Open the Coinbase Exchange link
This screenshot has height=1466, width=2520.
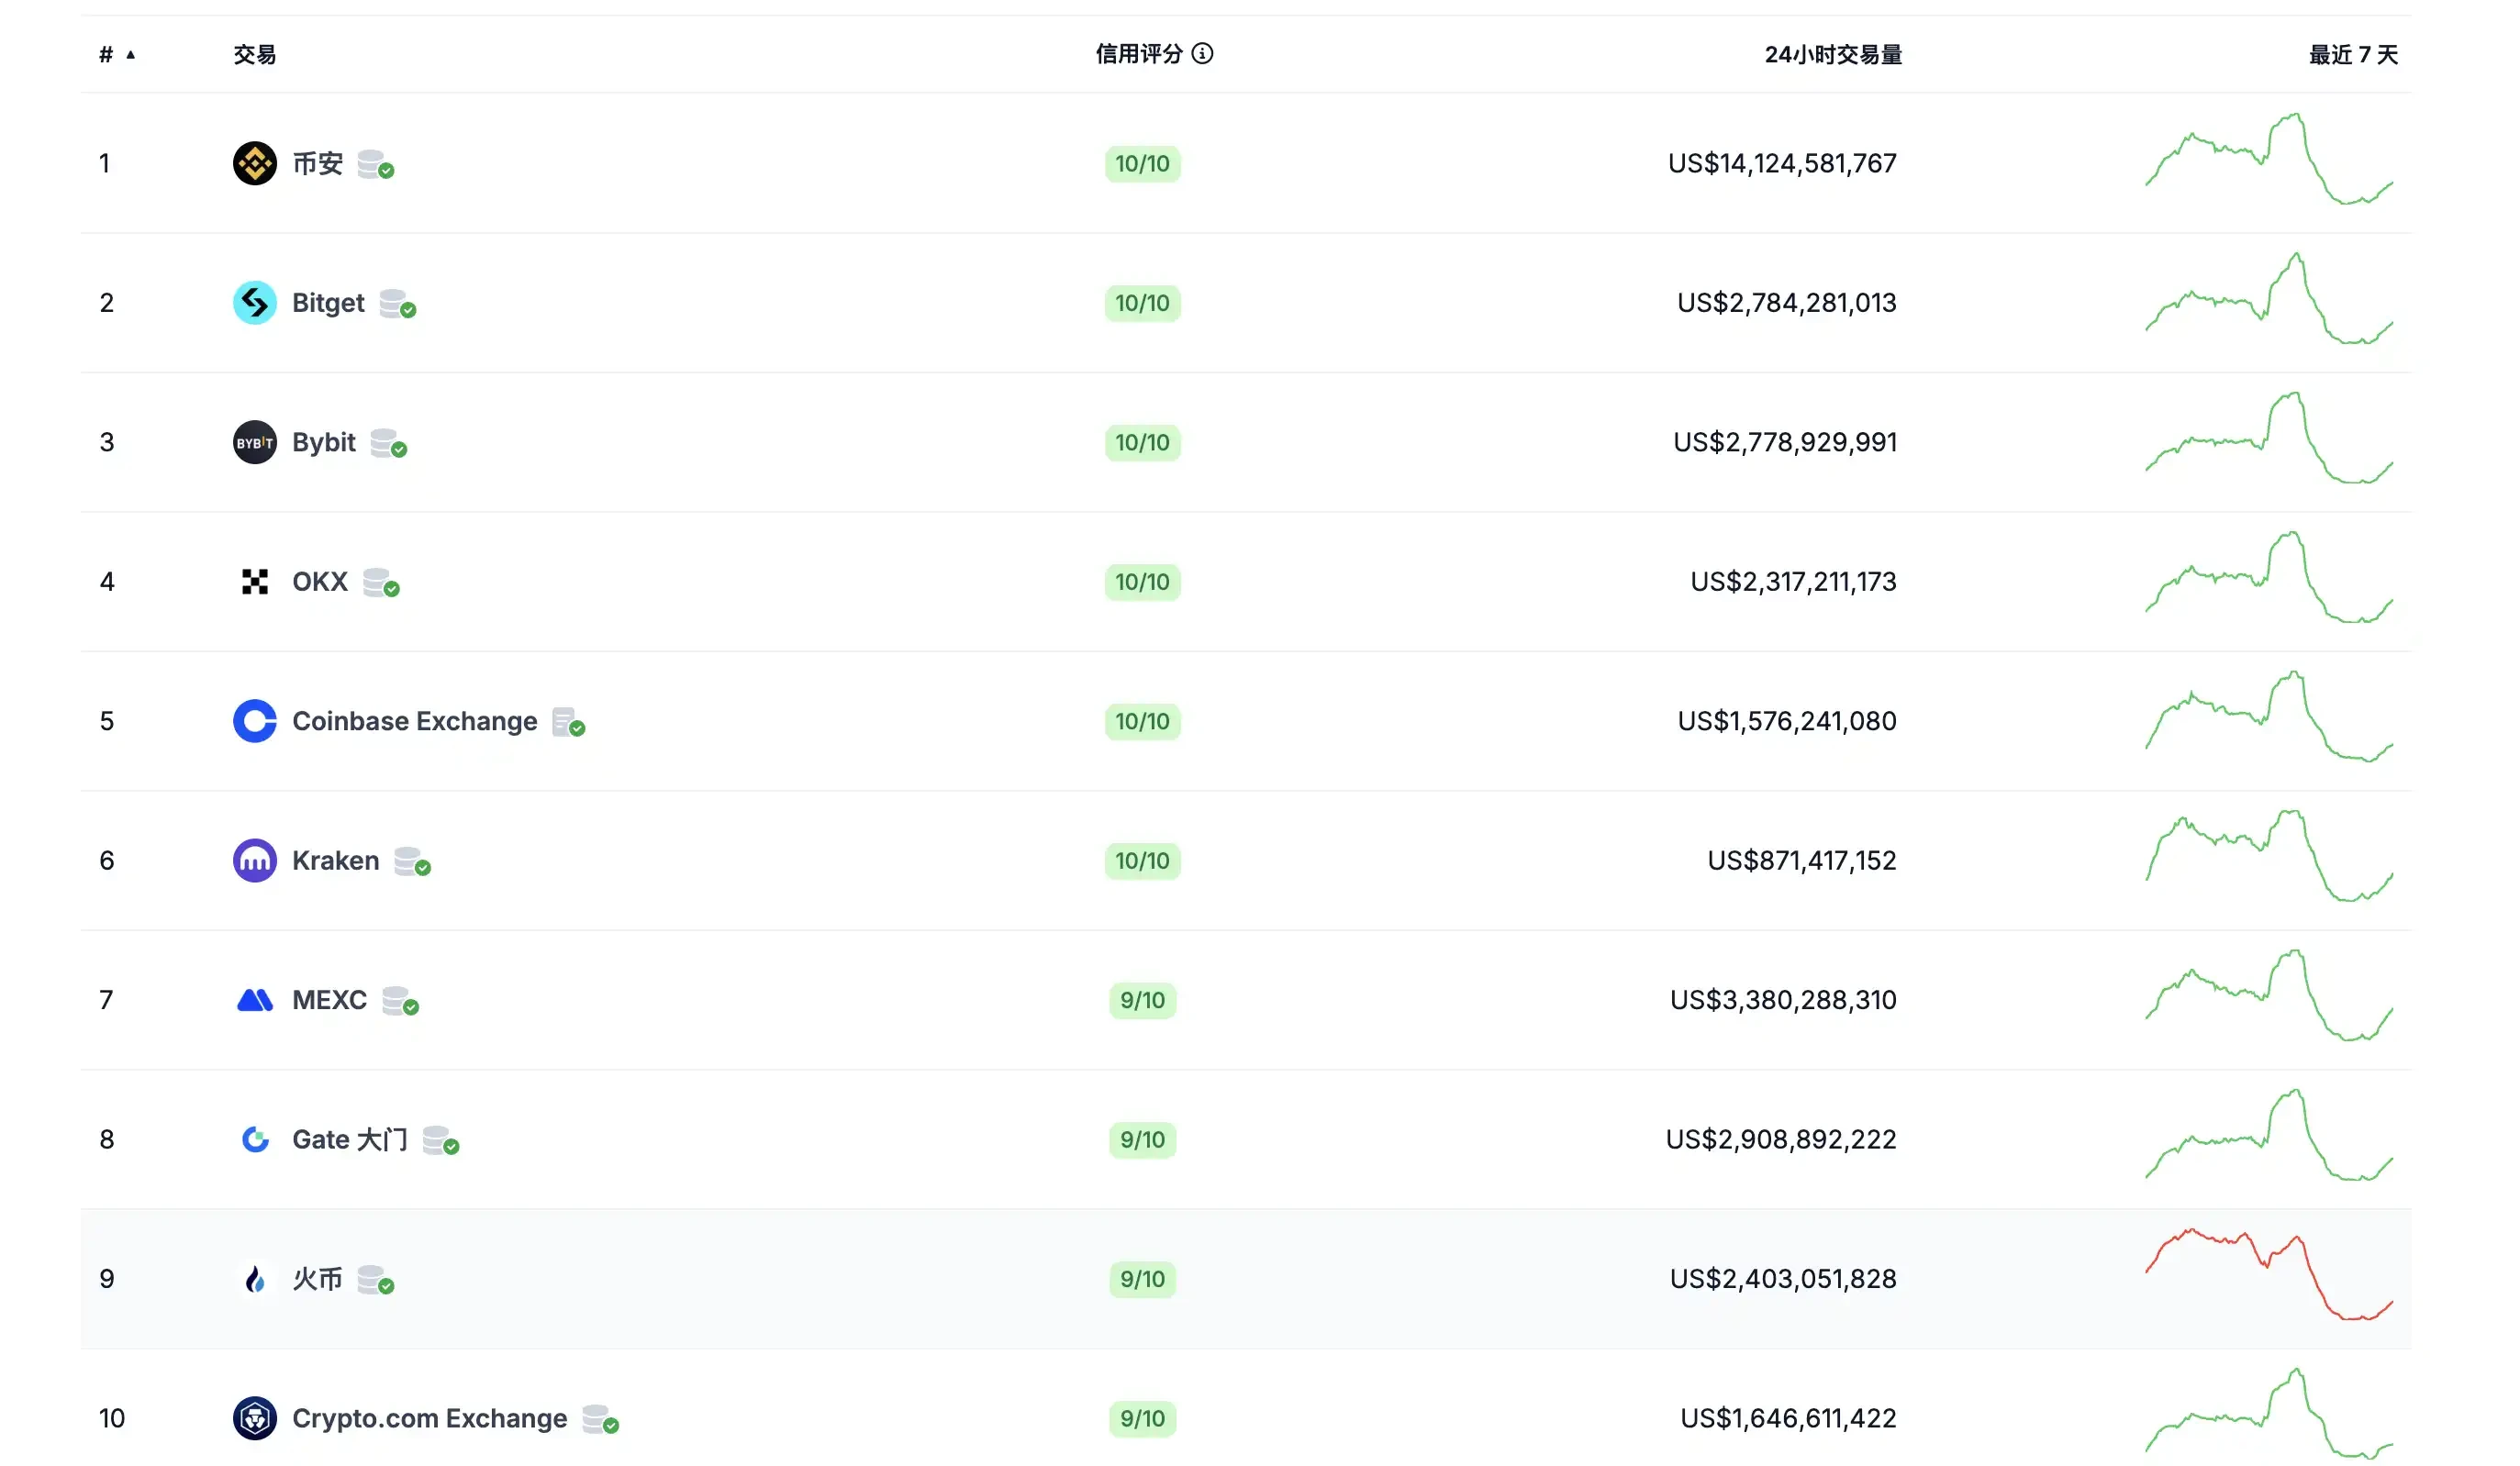[x=414, y=721]
